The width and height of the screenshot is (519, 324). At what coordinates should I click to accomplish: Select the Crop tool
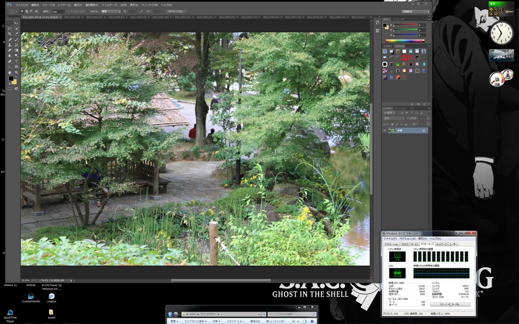click(10, 34)
